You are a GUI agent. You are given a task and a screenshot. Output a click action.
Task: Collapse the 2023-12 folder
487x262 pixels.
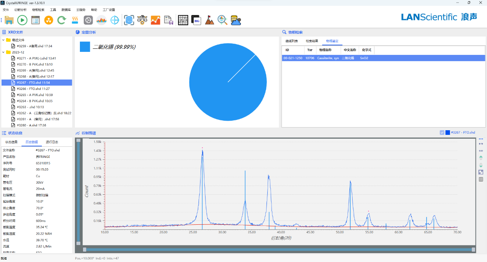pyautogui.click(x=3, y=52)
